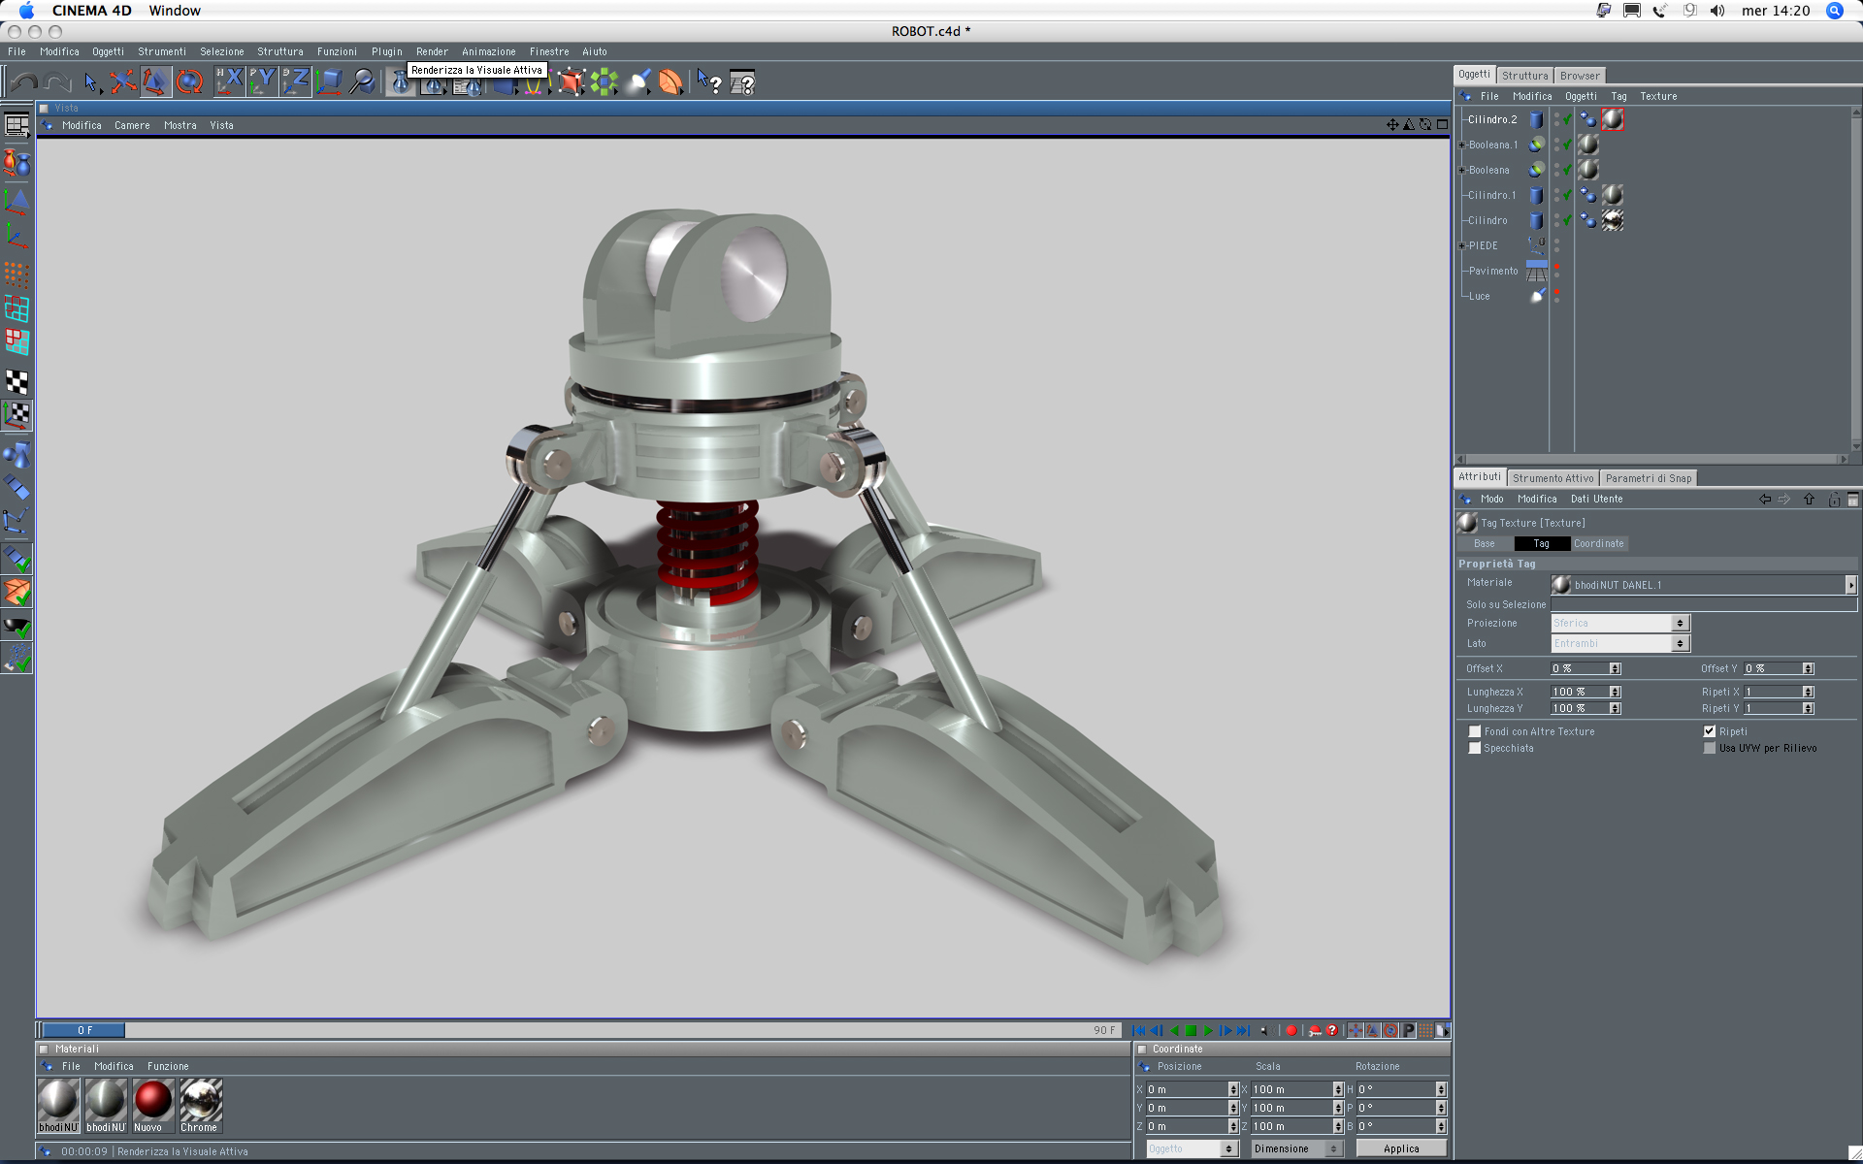
Task: Open the viewport Camere menu
Action: click(x=132, y=125)
